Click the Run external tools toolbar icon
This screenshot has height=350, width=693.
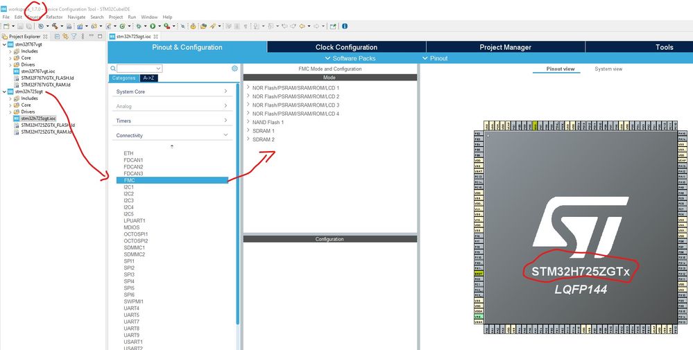(166, 26)
